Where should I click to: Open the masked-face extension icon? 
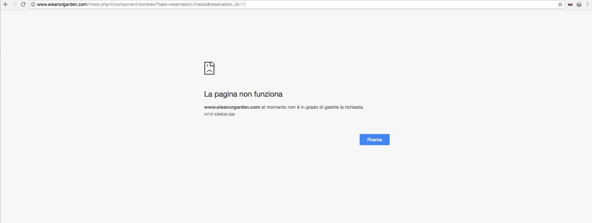point(570,4)
